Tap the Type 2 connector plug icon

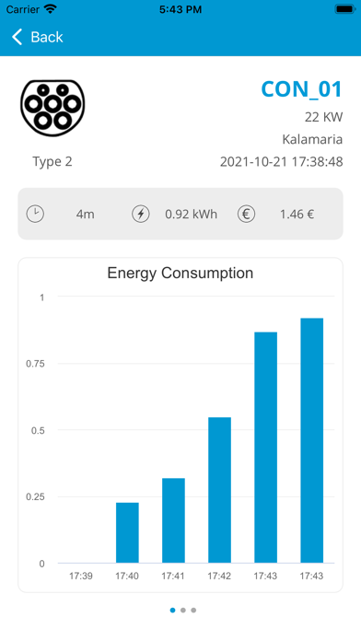52,108
